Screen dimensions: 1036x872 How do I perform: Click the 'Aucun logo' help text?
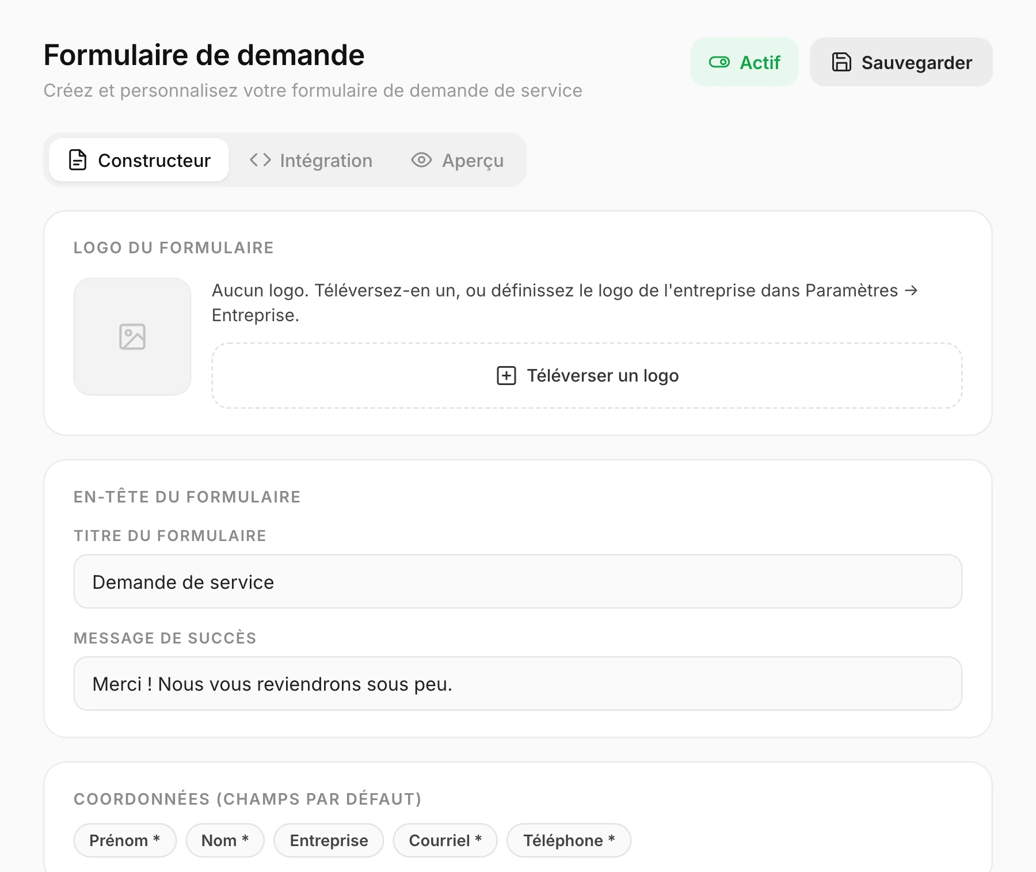point(564,303)
